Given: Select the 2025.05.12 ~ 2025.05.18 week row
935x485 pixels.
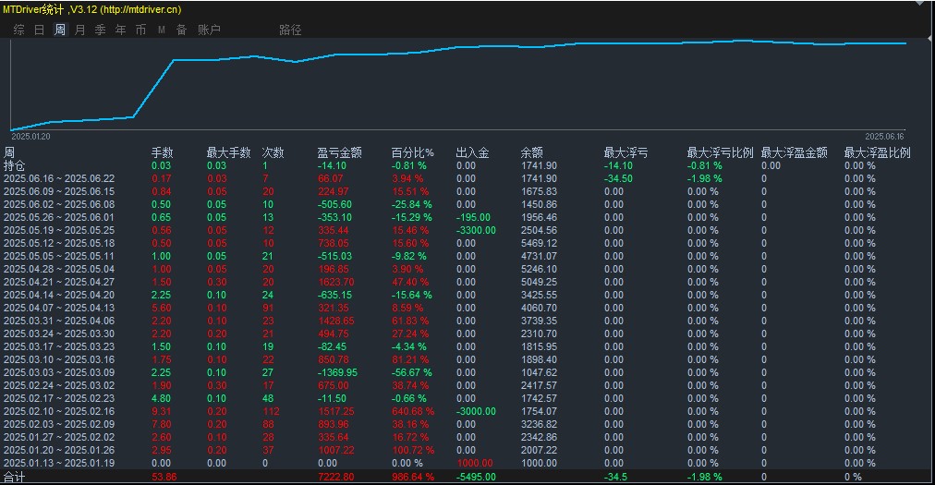Looking at the screenshot, I should coord(467,243).
